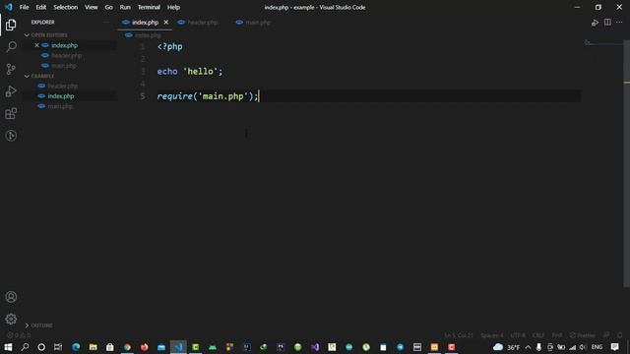Open the Explorer view in activity bar

(11, 25)
